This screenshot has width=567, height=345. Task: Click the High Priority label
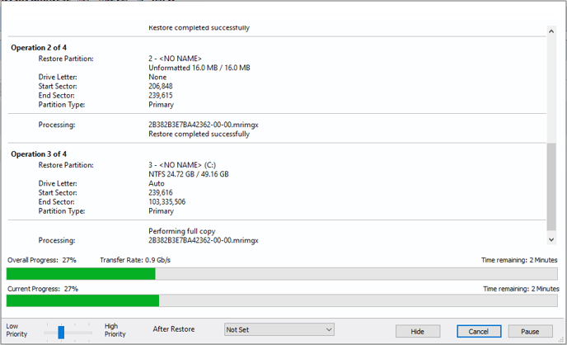point(115,330)
